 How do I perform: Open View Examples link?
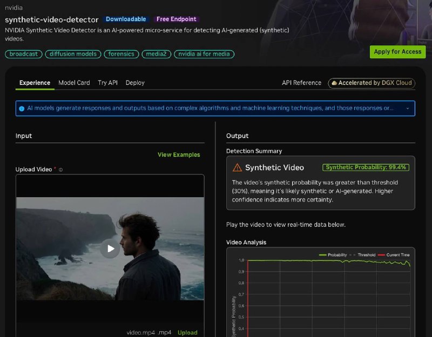pyautogui.click(x=179, y=154)
